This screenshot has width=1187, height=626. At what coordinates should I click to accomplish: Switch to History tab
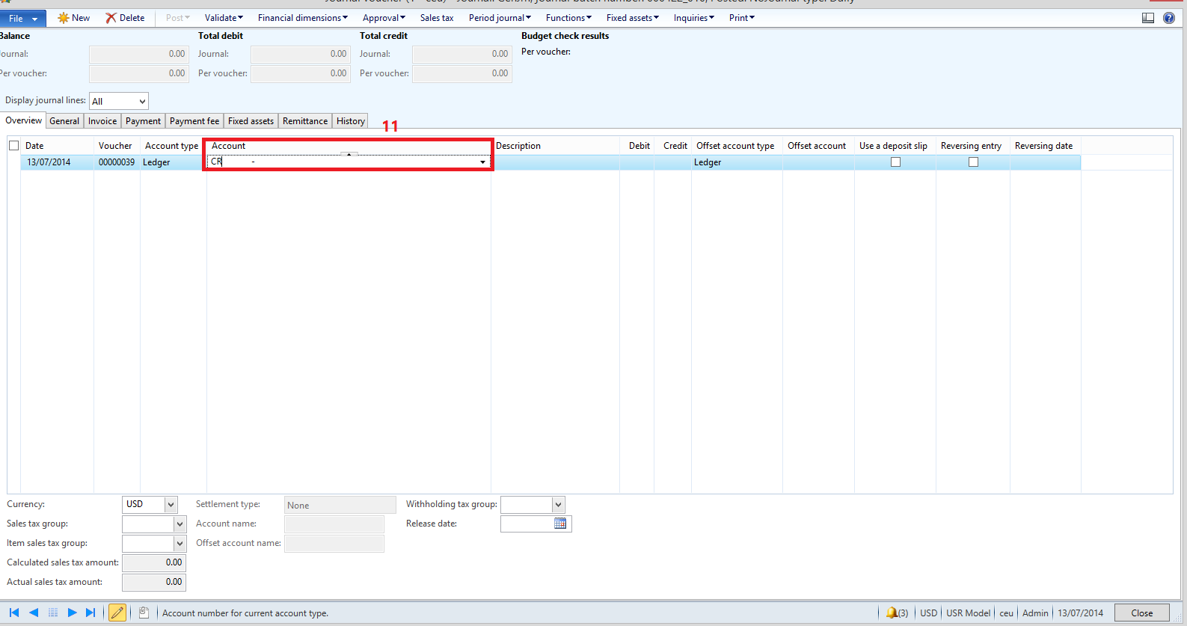(351, 121)
